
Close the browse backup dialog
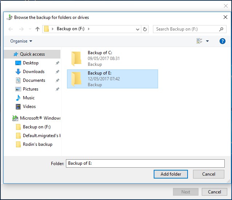225,17
